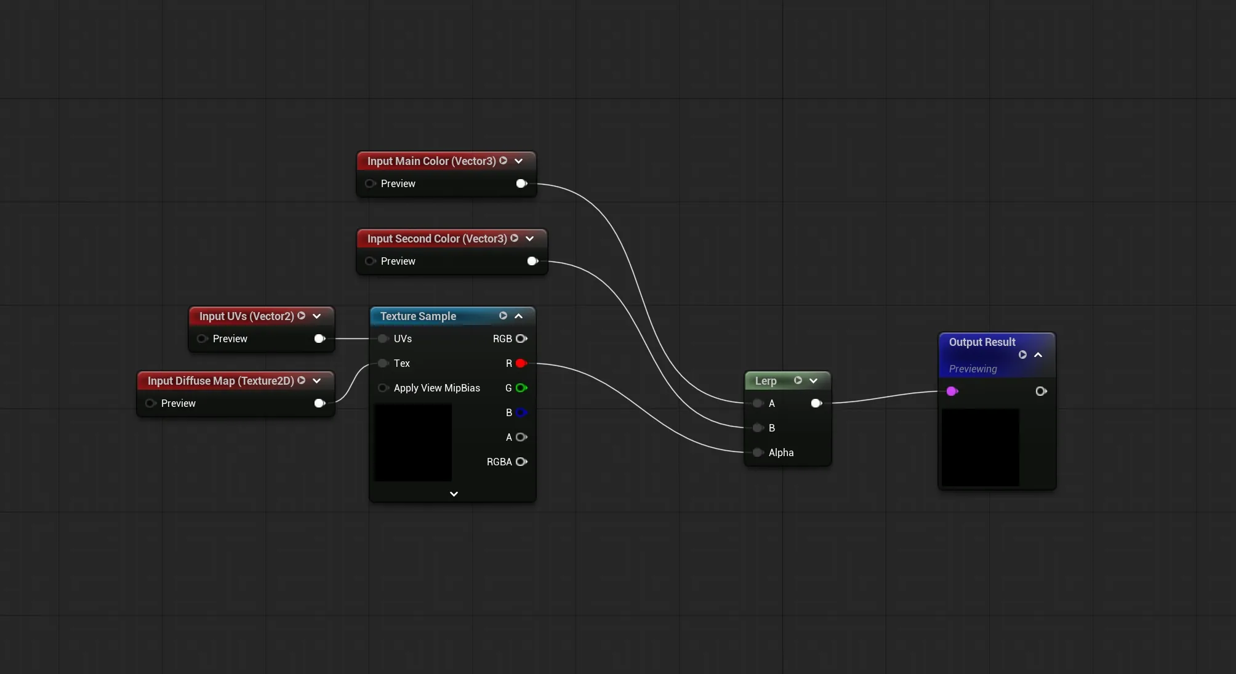Click the Lerp node's white output pin
The height and width of the screenshot is (674, 1236).
click(x=816, y=403)
